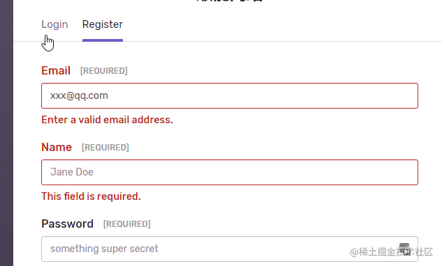The image size is (442, 266).
Task: Click the [REQUIRED] tag beside Email
Action: (x=104, y=71)
